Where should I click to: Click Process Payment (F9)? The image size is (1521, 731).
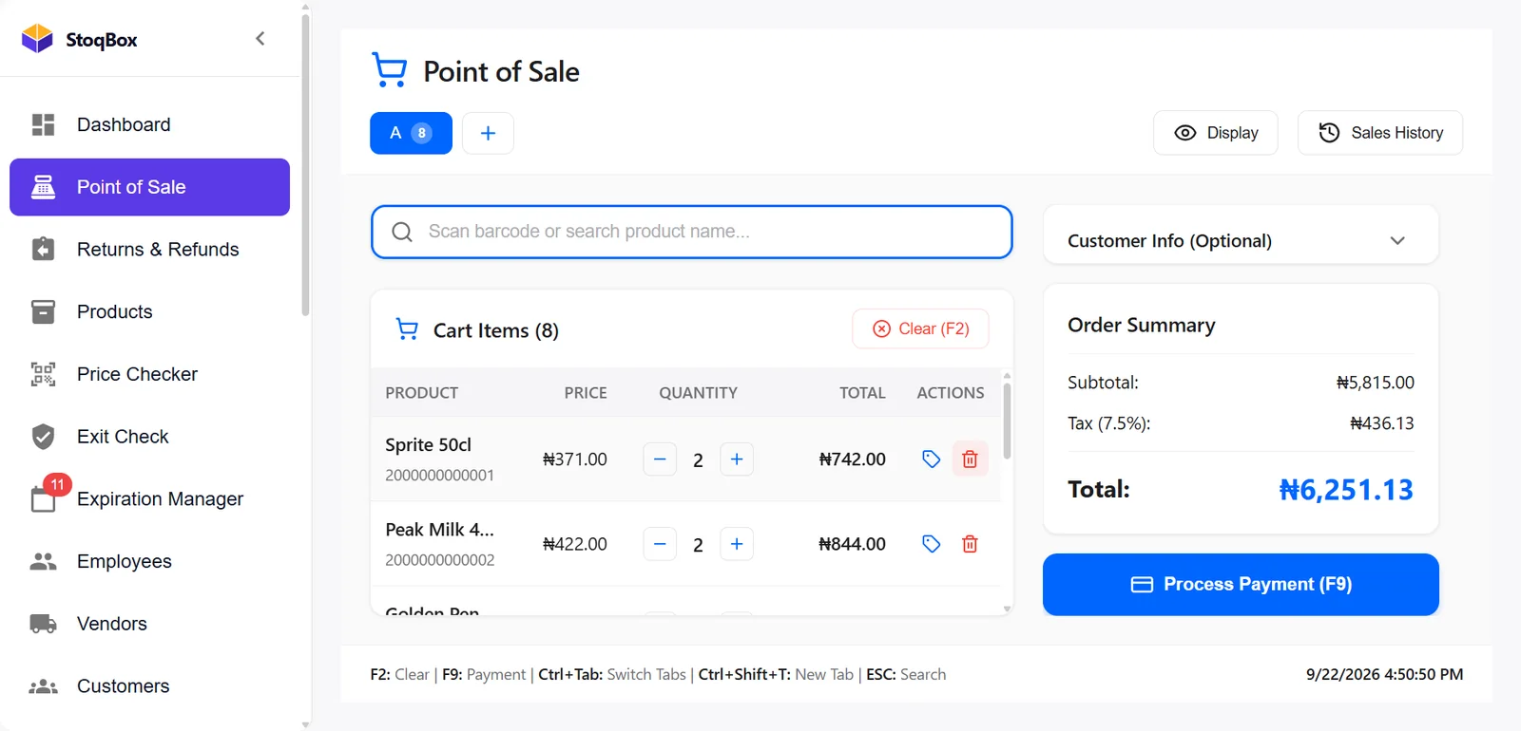[x=1241, y=585]
